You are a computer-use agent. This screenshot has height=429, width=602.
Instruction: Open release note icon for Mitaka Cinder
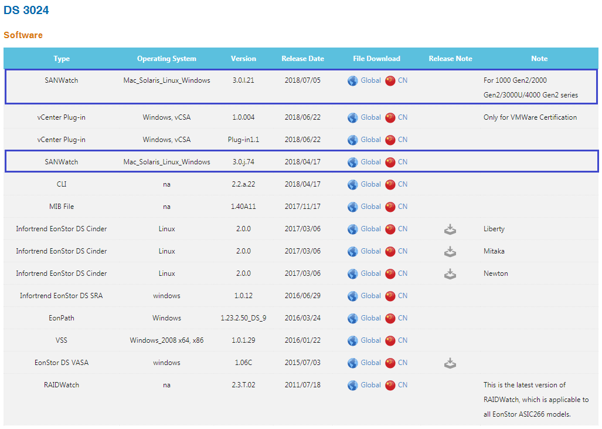(x=450, y=252)
